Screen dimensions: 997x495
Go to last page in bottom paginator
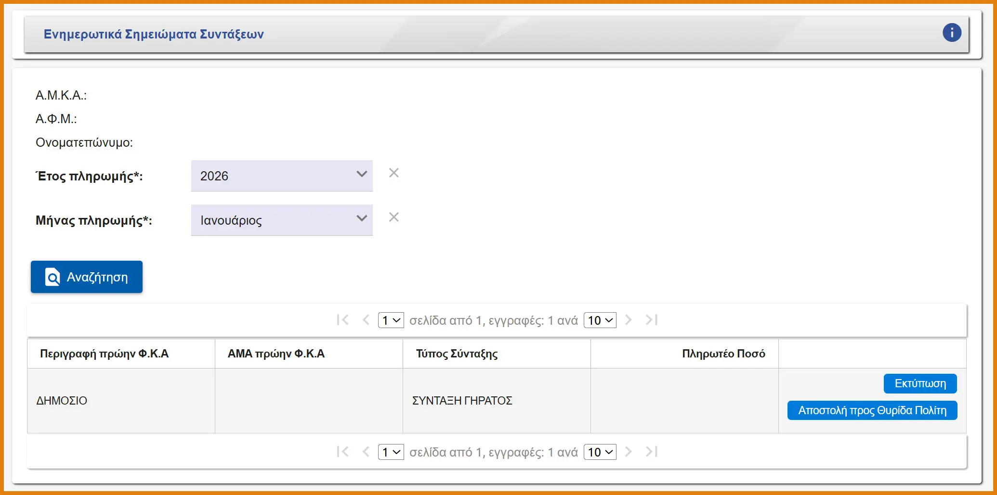point(652,452)
